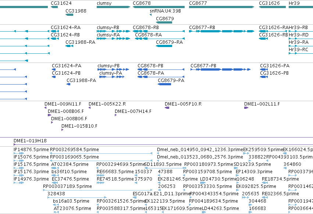Viewport: 313px width, 214px height.
Task: Select CG31988-PA protein label
Action: pos(81,81)
